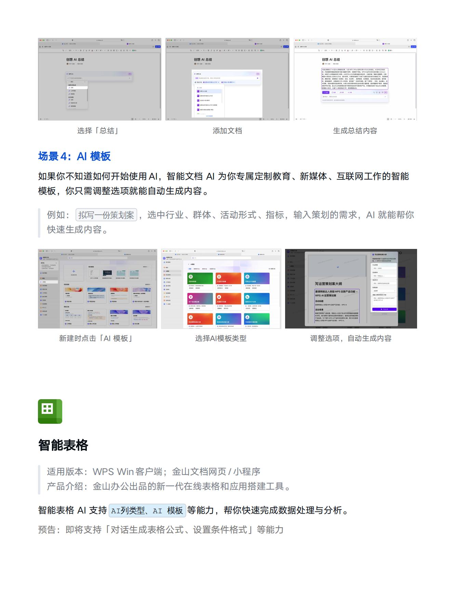The height and width of the screenshot is (601, 455).
Task: Click the heading 写运营策划案大纲 in the options screenshot
Action: click(x=328, y=284)
